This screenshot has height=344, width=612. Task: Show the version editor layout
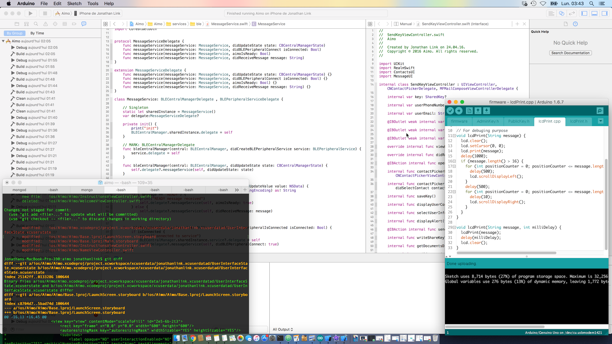572,13
